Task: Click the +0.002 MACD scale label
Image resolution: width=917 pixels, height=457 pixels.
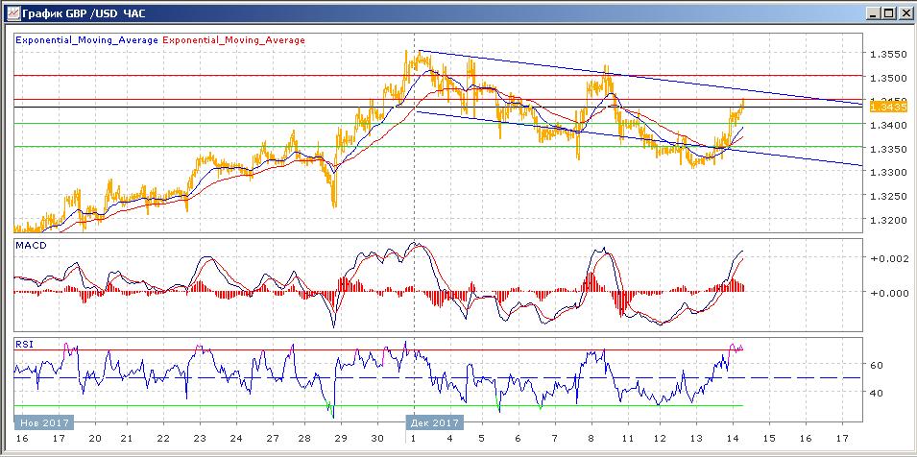Action: (885, 259)
